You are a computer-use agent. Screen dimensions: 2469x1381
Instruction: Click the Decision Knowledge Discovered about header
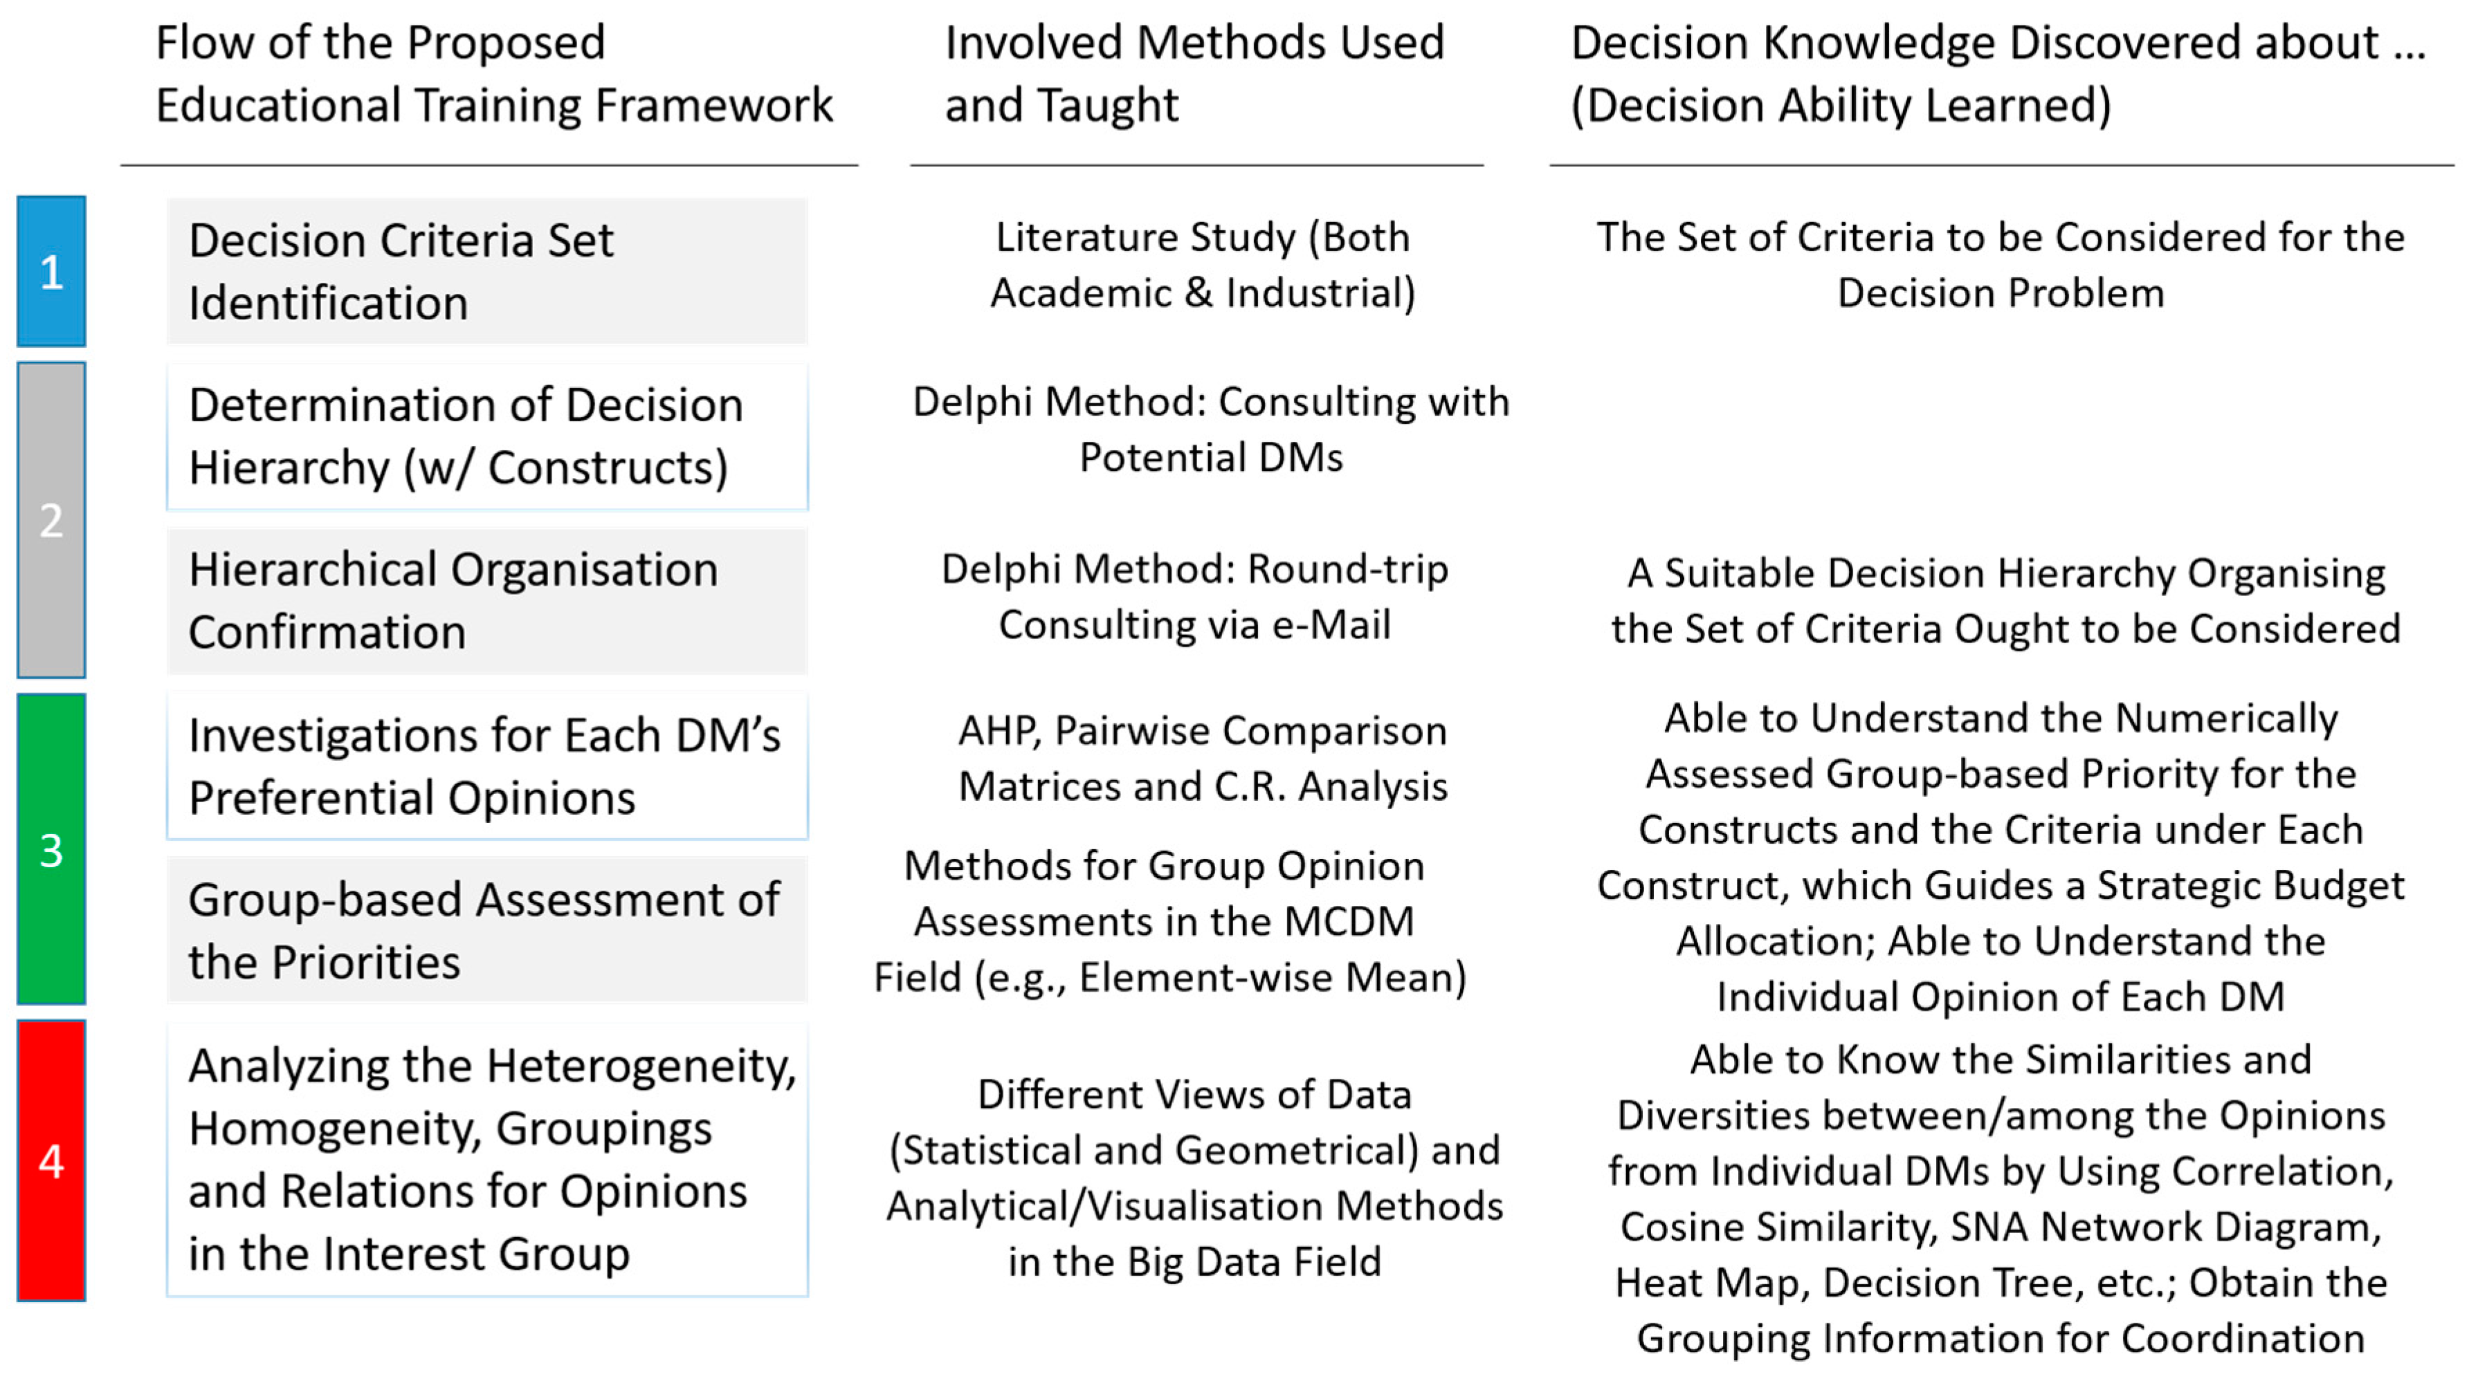click(1998, 74)
